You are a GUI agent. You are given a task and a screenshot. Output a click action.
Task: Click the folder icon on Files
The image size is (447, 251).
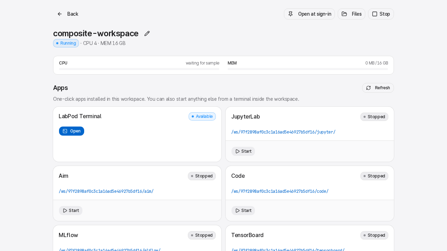344,14
